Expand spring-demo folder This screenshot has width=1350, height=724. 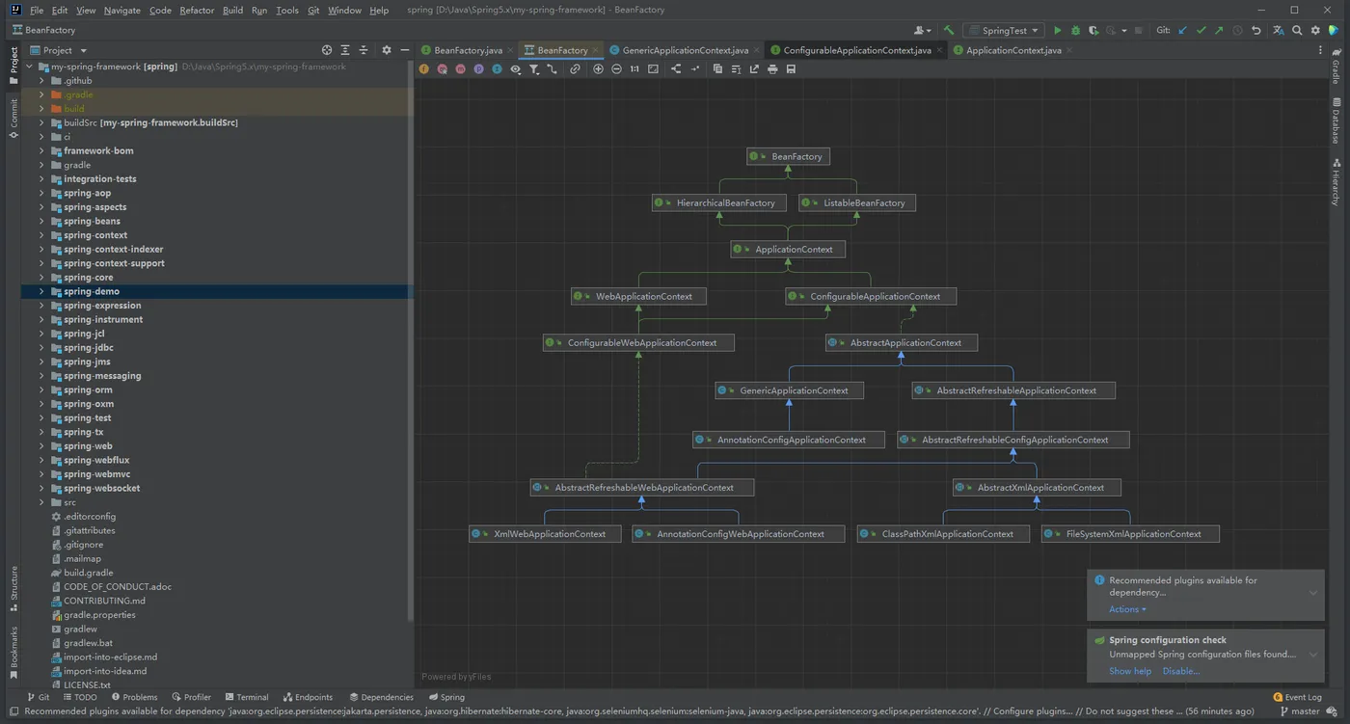(41, 291)
